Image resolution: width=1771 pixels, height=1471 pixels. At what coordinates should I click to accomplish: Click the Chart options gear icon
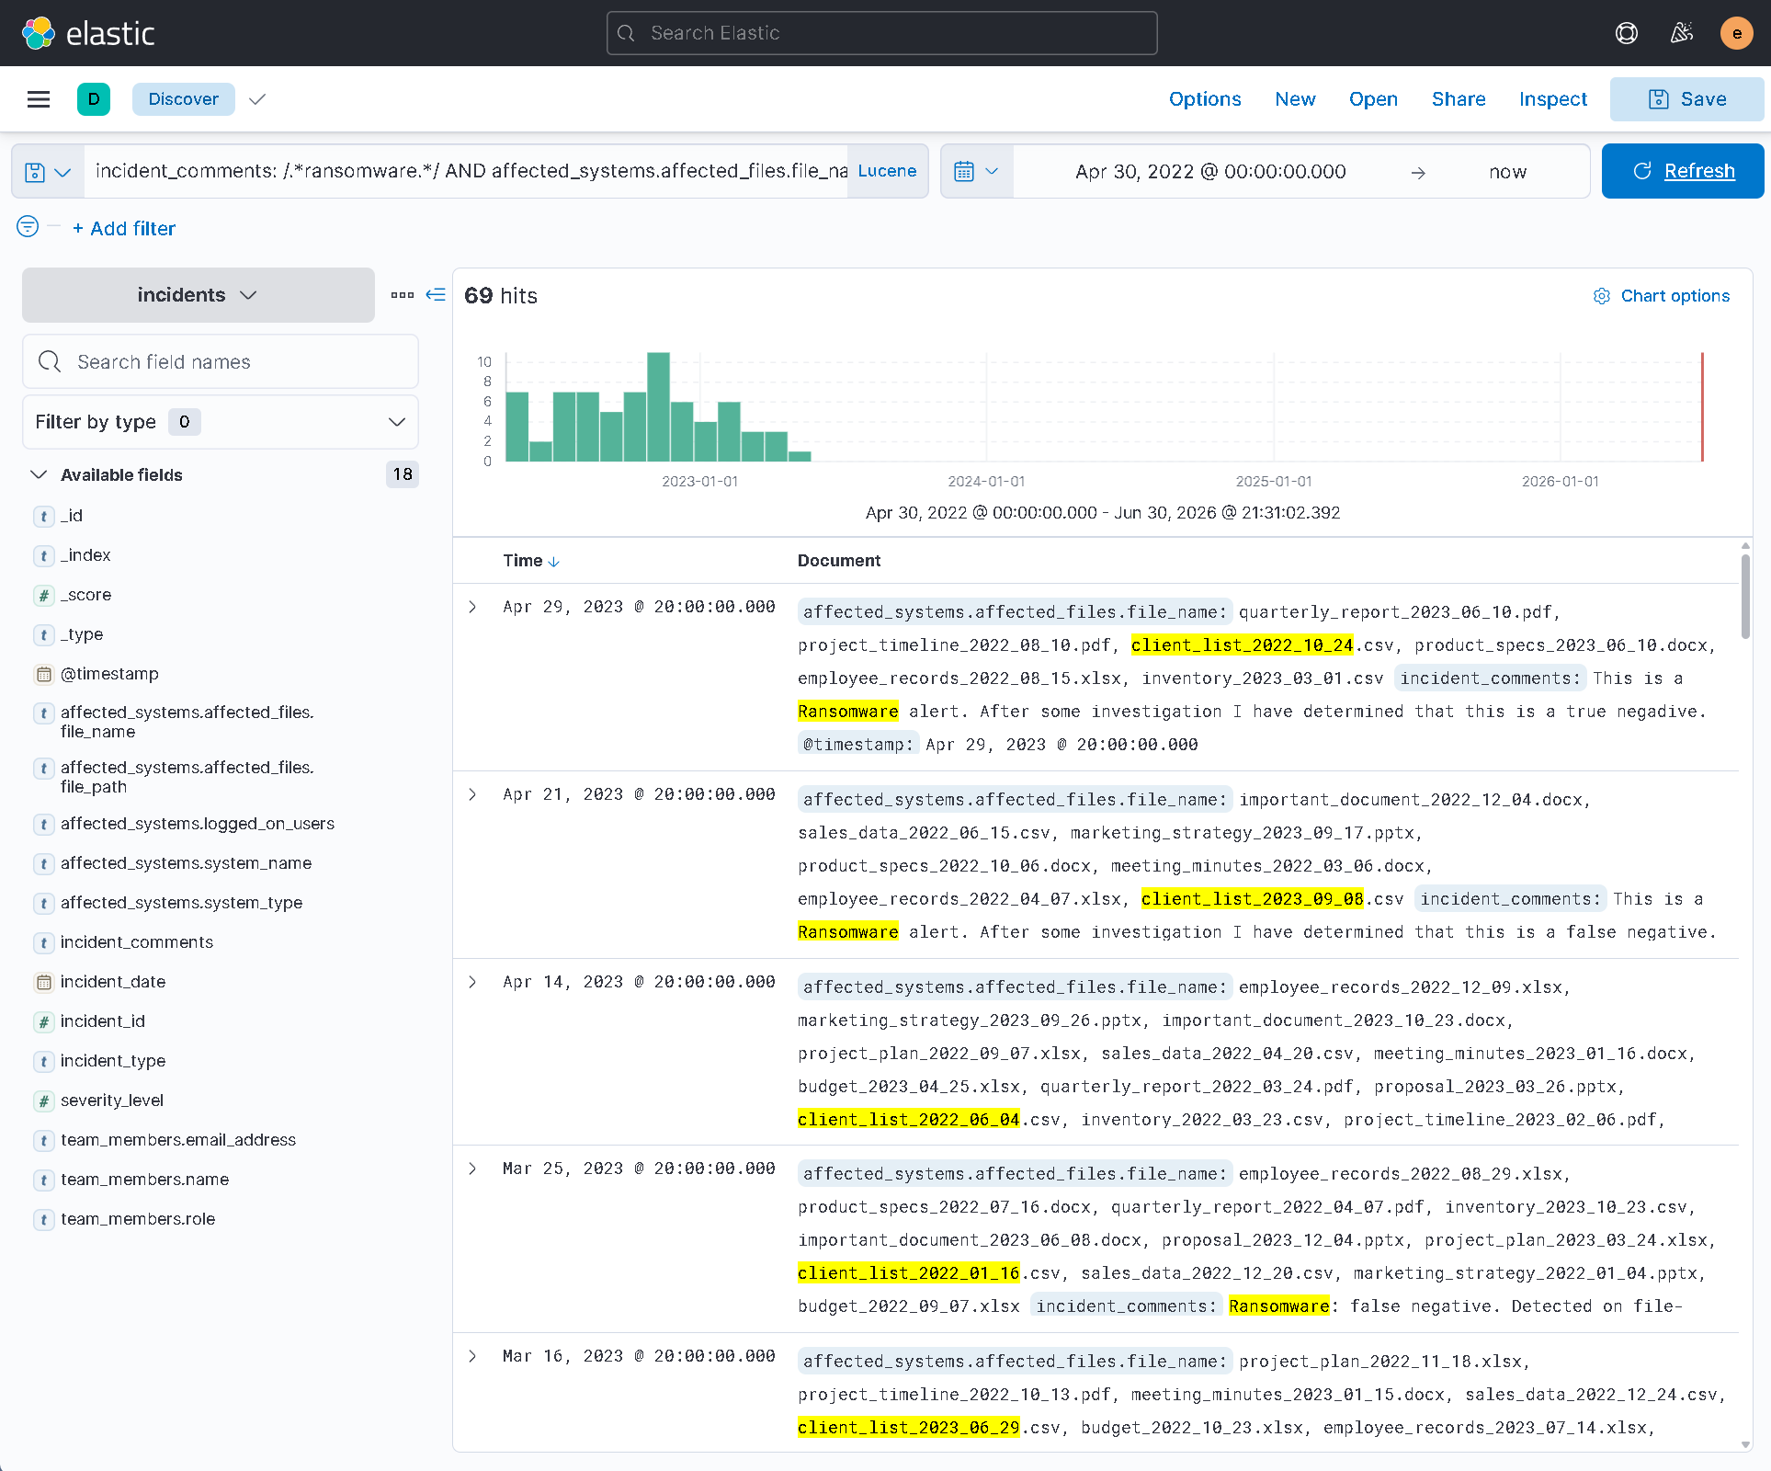click(1602, 296)
